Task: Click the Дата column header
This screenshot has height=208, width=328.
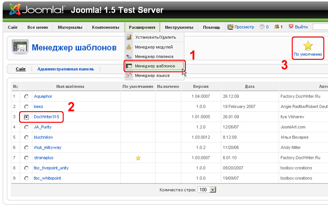Action: (x=249, y=86)
